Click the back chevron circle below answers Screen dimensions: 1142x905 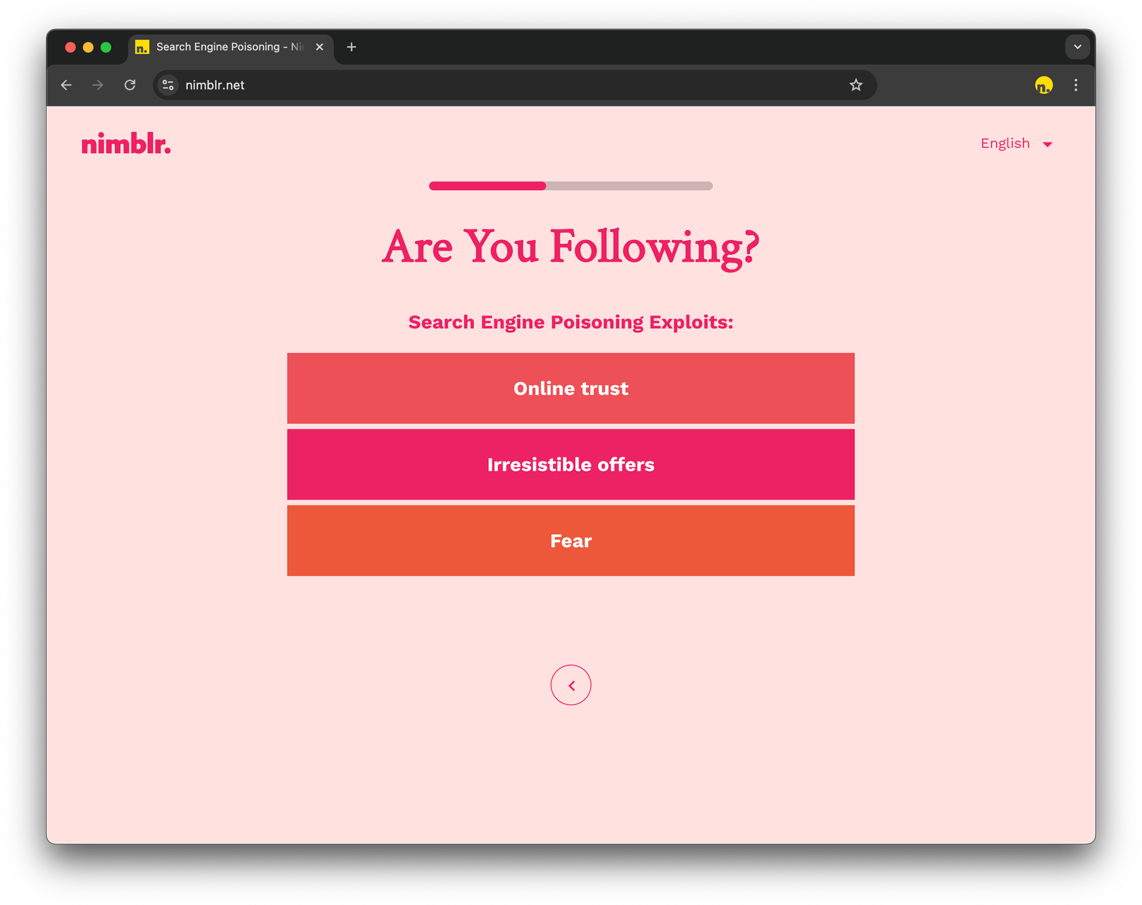(x=570, y=685)
